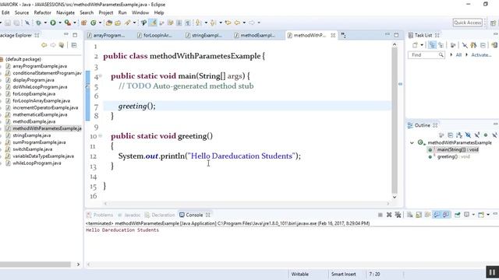Show hidden editor tabs list
The image size is (499, 280).
(x=343, y=35)
